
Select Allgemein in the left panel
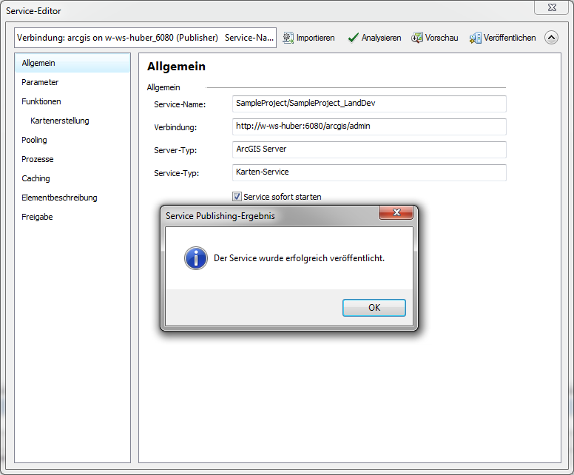point(38,63)
